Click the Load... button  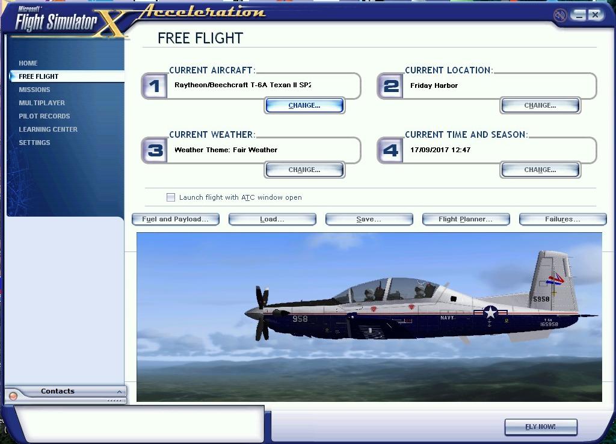[273, 219]
